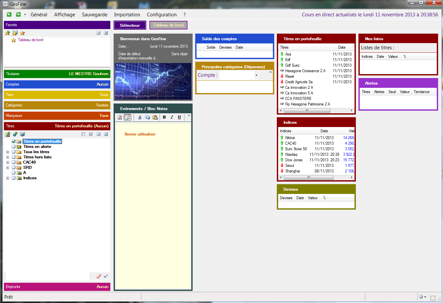Click the red eraser icon above Emprunts
Image resolution: width=443 pixels, height=303 pixels.
click(99, 276)
